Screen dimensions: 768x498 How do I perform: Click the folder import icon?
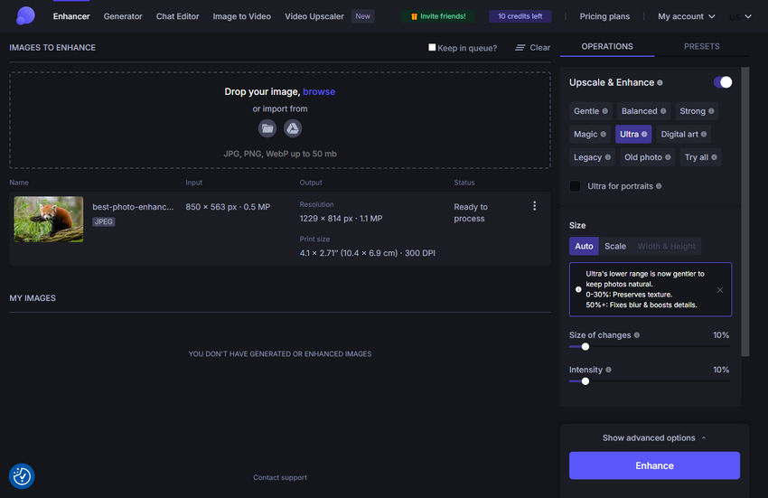267,128
